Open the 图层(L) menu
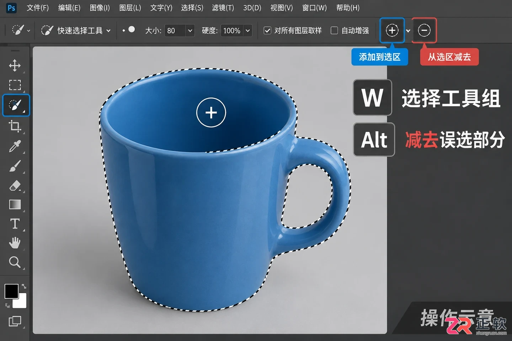Viewport: 512px width, 341px height. pyautogui.click(x=130, y=8)
